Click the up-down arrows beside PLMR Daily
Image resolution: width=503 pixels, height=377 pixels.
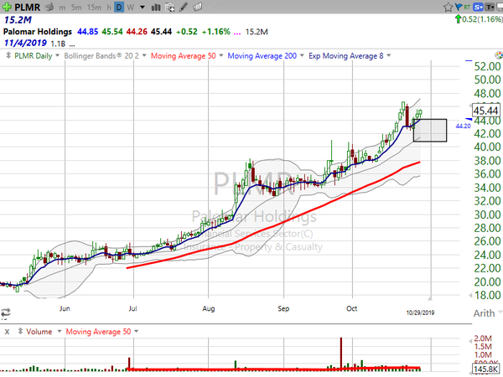[8, 56]
